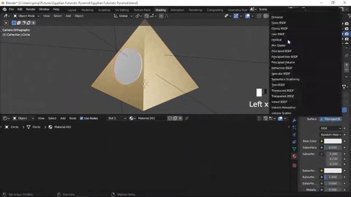The image size is (351, 197).
Task: Choose the subtract selection mode icon
Action: 24,23
